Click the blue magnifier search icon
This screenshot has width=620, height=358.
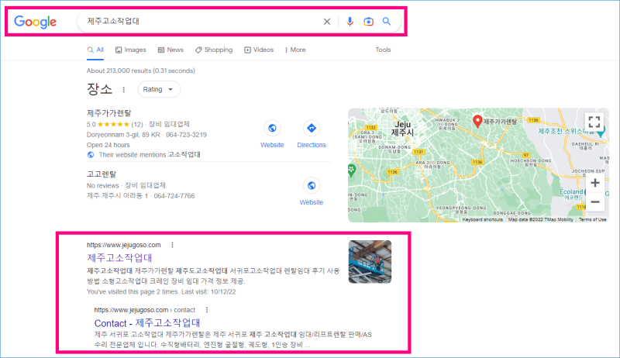387,22
